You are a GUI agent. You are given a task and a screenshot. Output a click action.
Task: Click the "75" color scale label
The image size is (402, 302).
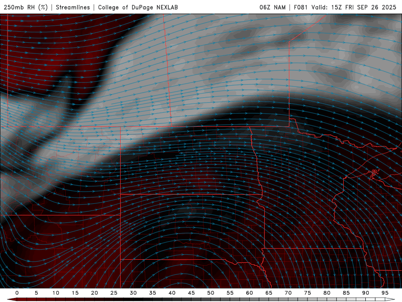tap(308, 293)
